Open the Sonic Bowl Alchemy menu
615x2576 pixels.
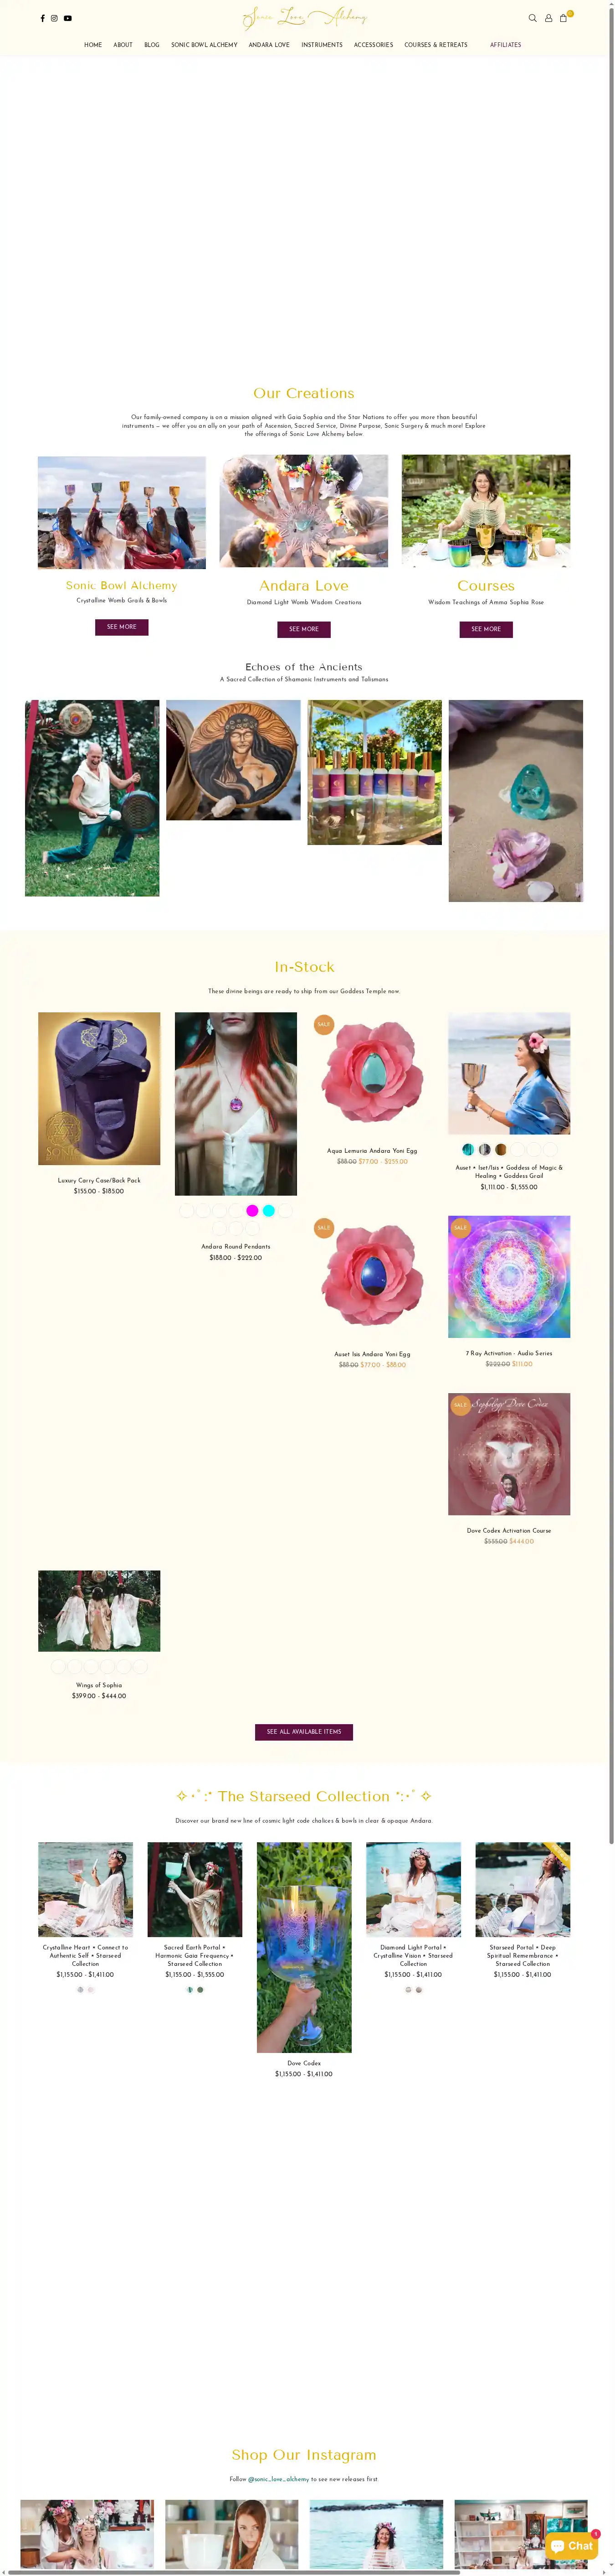point(205,45)
